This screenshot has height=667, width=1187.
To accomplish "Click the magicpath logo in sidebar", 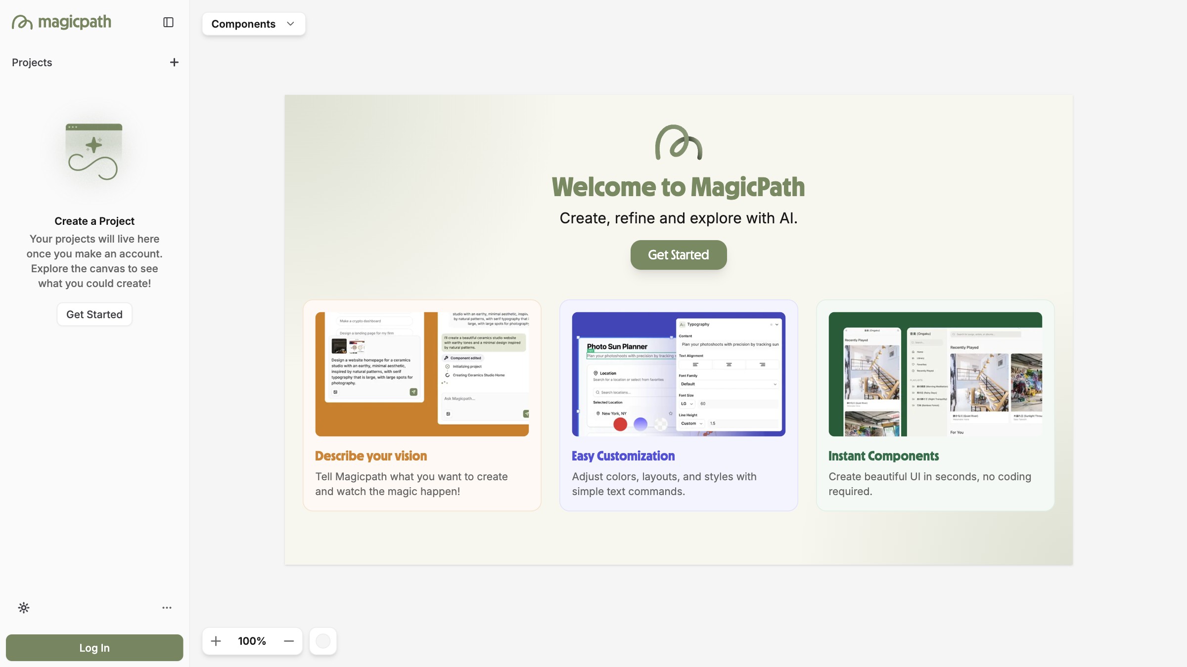I will [x=62, y=22].
